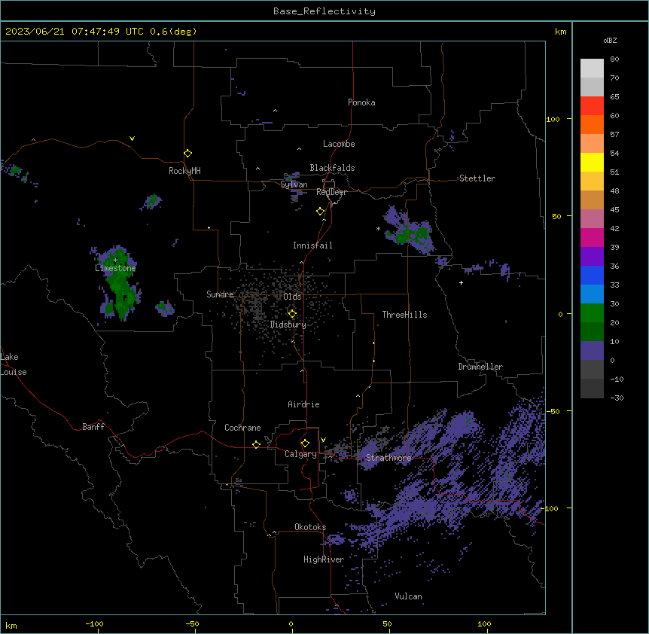
Task: Click the asterisk marker at Limestone
Action: 115,261
